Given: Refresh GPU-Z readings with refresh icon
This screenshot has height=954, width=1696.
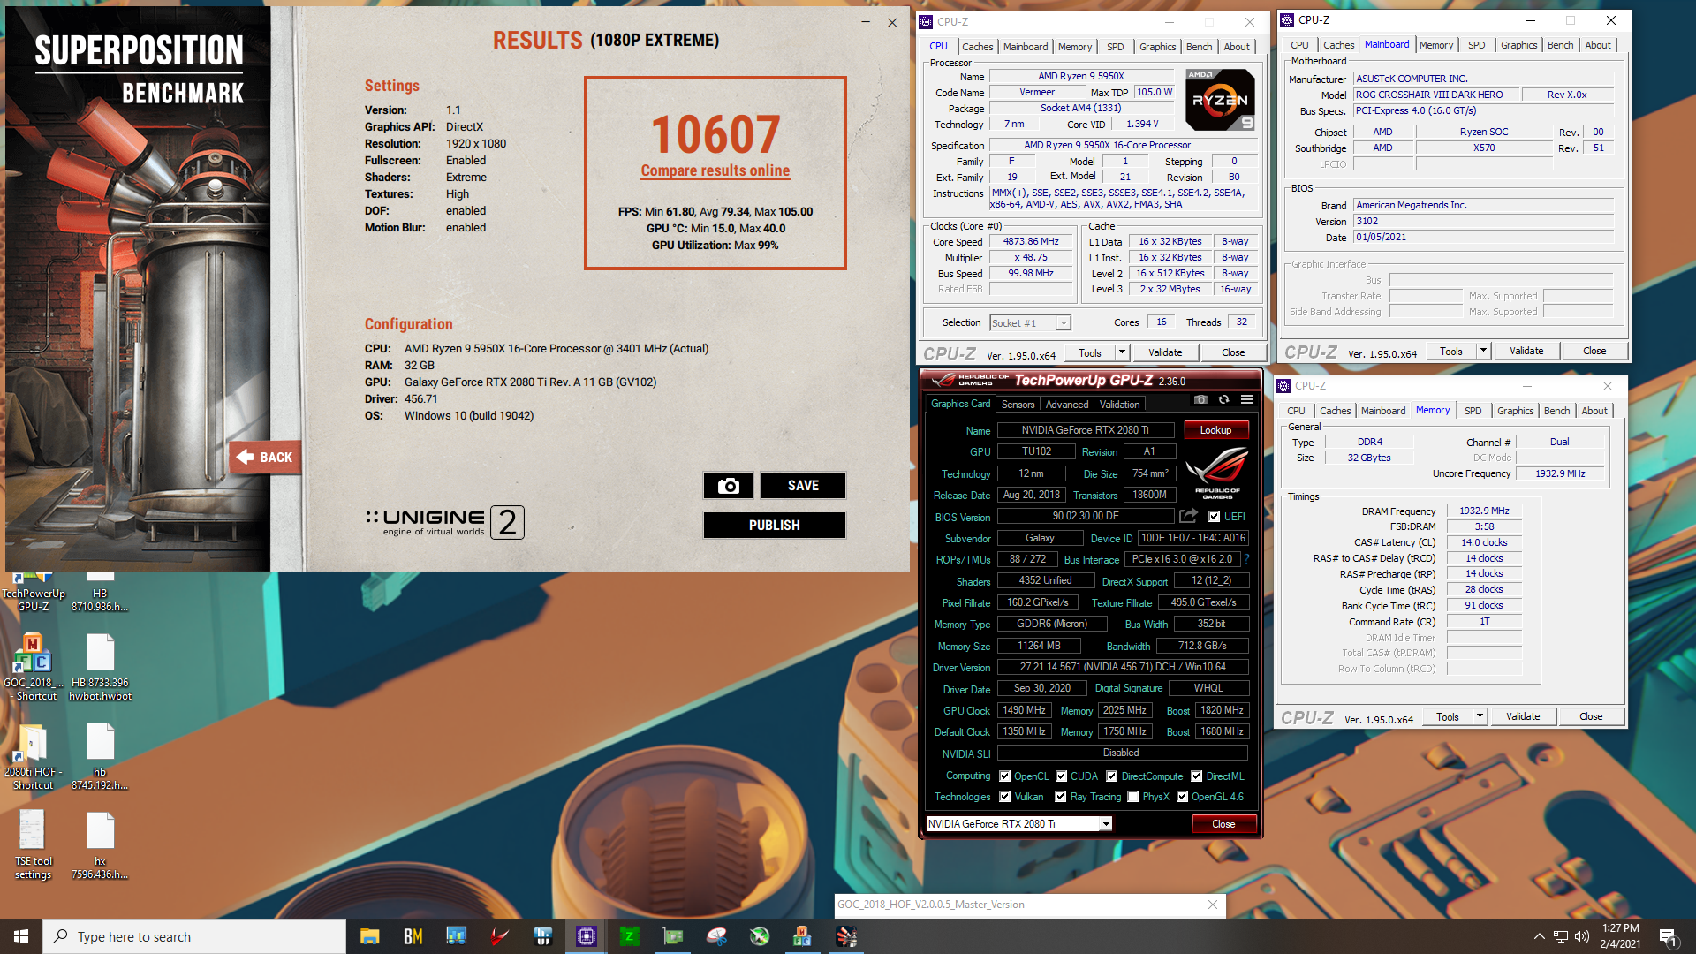Looking at the screenshot, I should click(1223, 400).
